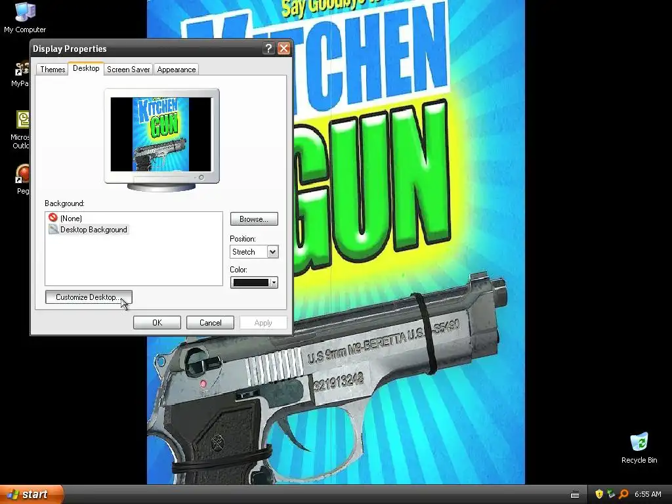
Task: Click the Customize Desktop... button
Action: pyautogui.click(x=89, y=297)
